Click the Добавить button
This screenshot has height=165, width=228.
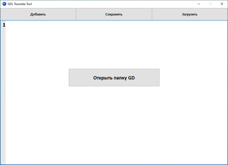[x=38, y=14]
